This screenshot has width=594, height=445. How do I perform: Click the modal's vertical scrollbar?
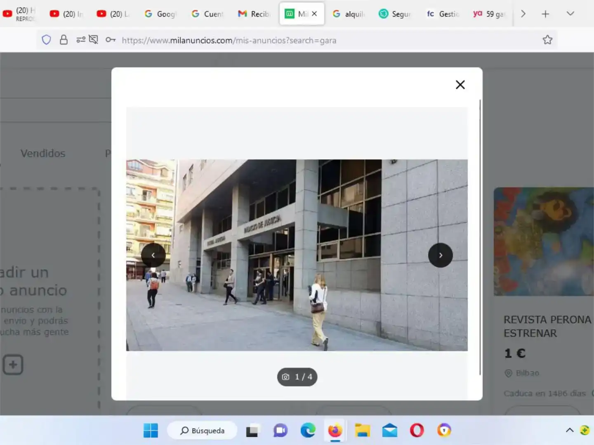[x=480, y=237]
